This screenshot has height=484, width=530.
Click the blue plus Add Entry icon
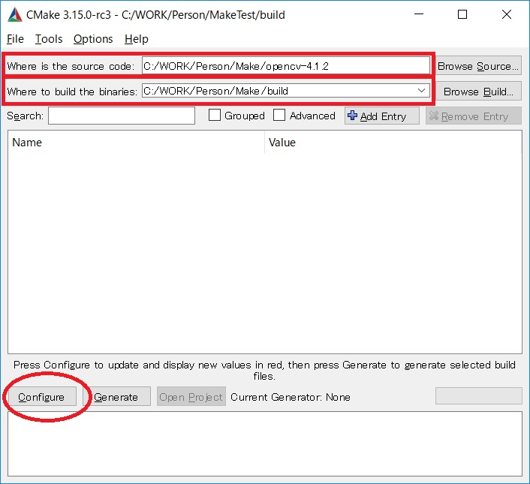[x=352, y=116]
